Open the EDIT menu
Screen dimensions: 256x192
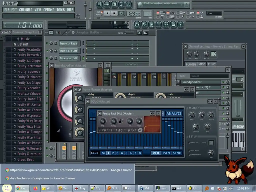click(x=14, y=10)
